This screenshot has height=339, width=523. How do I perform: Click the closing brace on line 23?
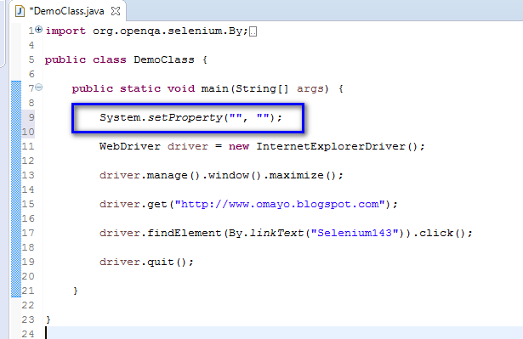pyautogui.click(x=48, y=319)
